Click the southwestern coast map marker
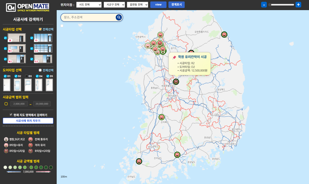 pos(139,161)
